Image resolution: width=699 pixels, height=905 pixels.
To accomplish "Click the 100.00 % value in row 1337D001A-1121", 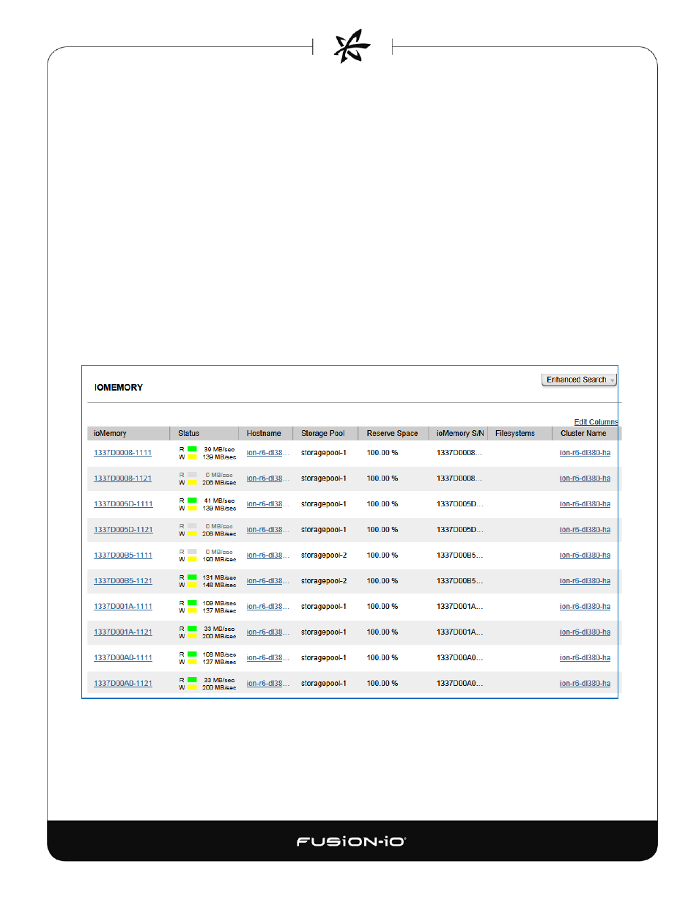I will click(382, 632).
